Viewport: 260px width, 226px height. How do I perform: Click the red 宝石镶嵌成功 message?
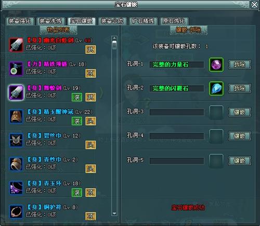pyautogui.click(x=188, y=207)
